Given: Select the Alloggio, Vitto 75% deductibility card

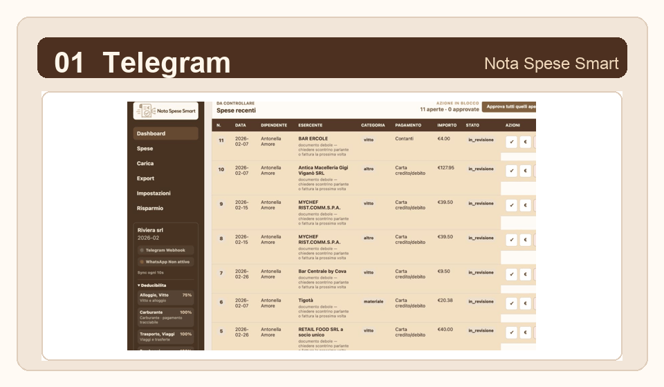Looking at the screenshot, I should [165, 298].
